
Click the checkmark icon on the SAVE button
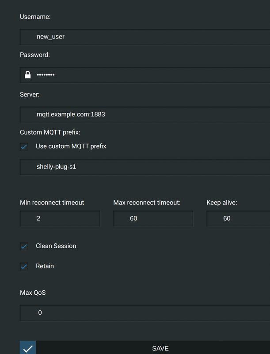(x=27, y=348)
